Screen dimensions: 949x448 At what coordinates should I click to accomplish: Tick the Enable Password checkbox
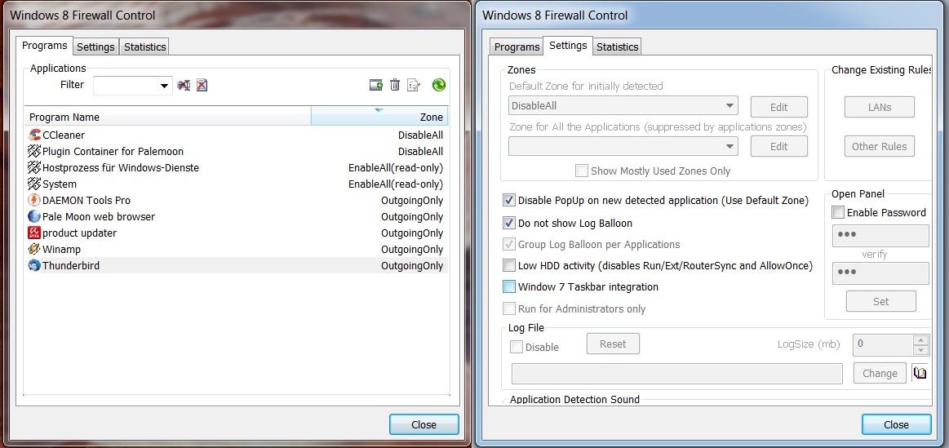point(838,212)
